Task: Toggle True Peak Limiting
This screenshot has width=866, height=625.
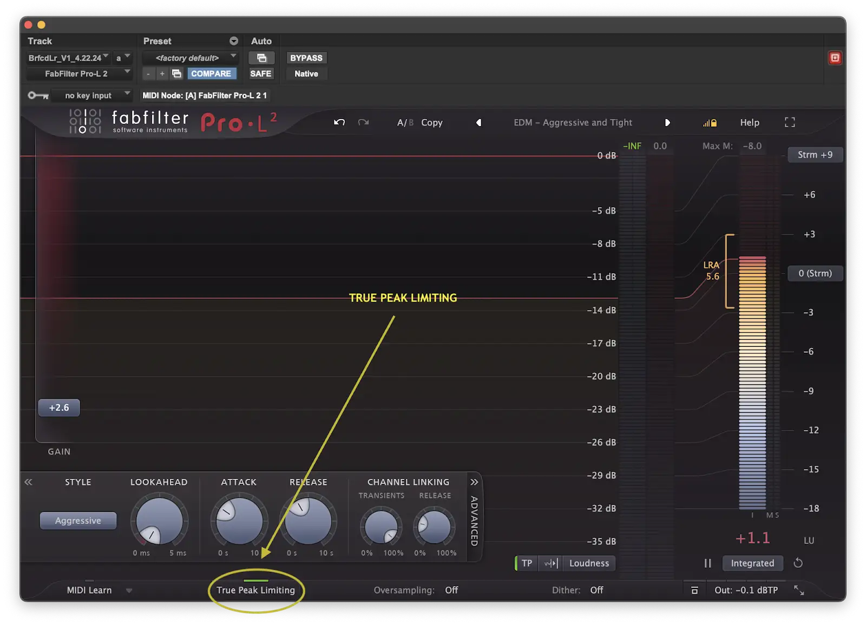Action: (255, 590)
